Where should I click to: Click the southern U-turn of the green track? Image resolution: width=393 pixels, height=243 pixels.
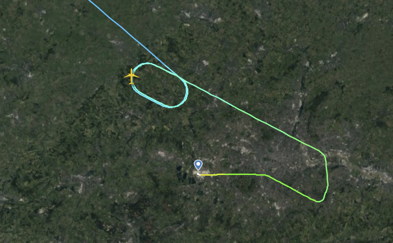point(318,201)
